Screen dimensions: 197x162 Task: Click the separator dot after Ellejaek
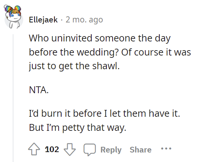tap(62, 20)
